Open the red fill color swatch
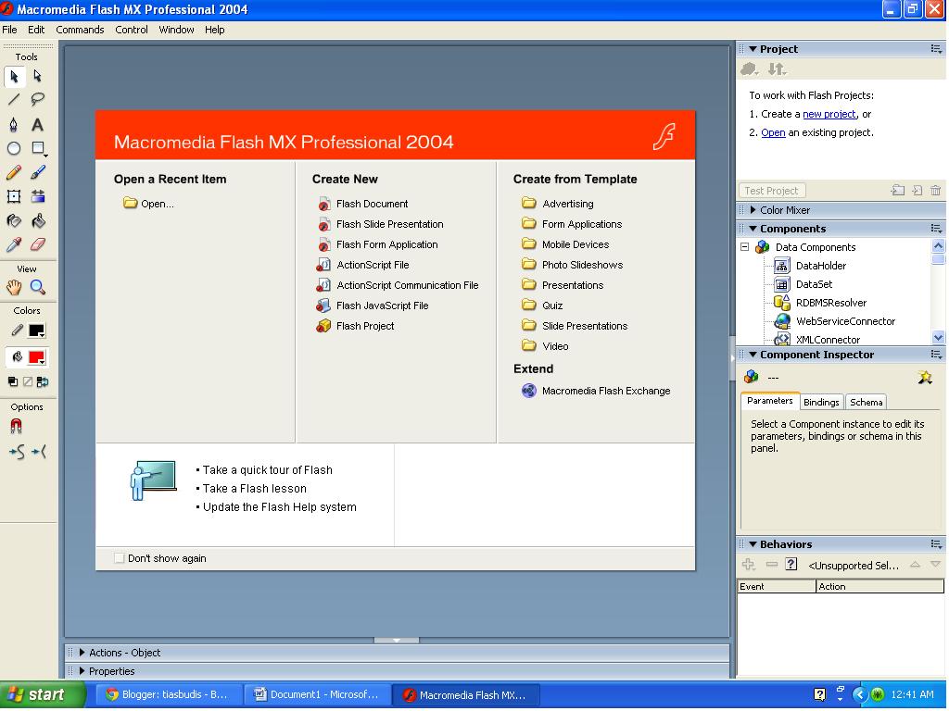Screen dimensions: 949x711 [x=37, y=357]
